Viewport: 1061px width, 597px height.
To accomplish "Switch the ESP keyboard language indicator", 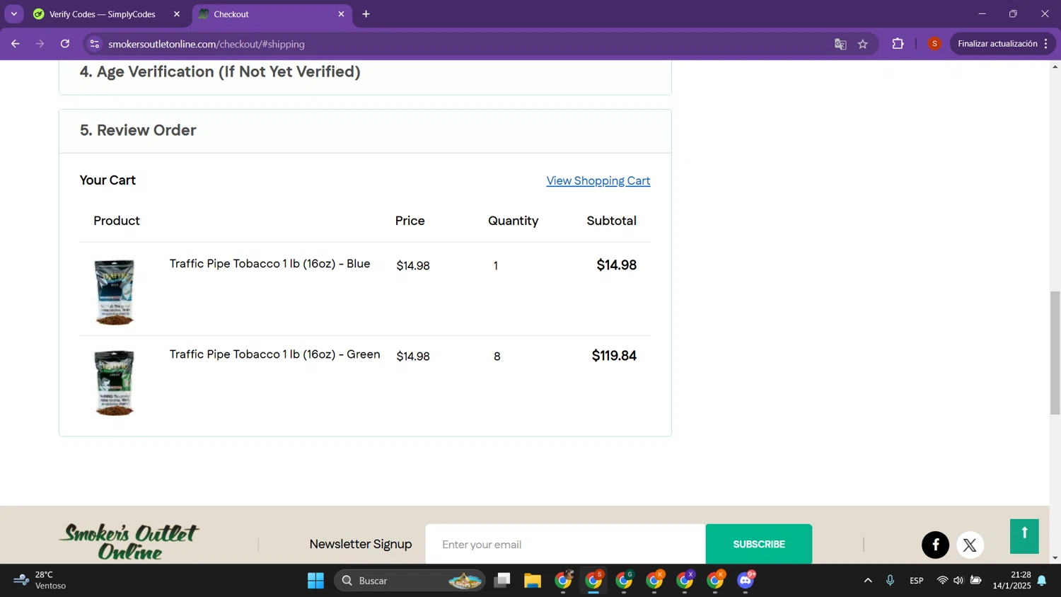I will [x=916, y=581].
